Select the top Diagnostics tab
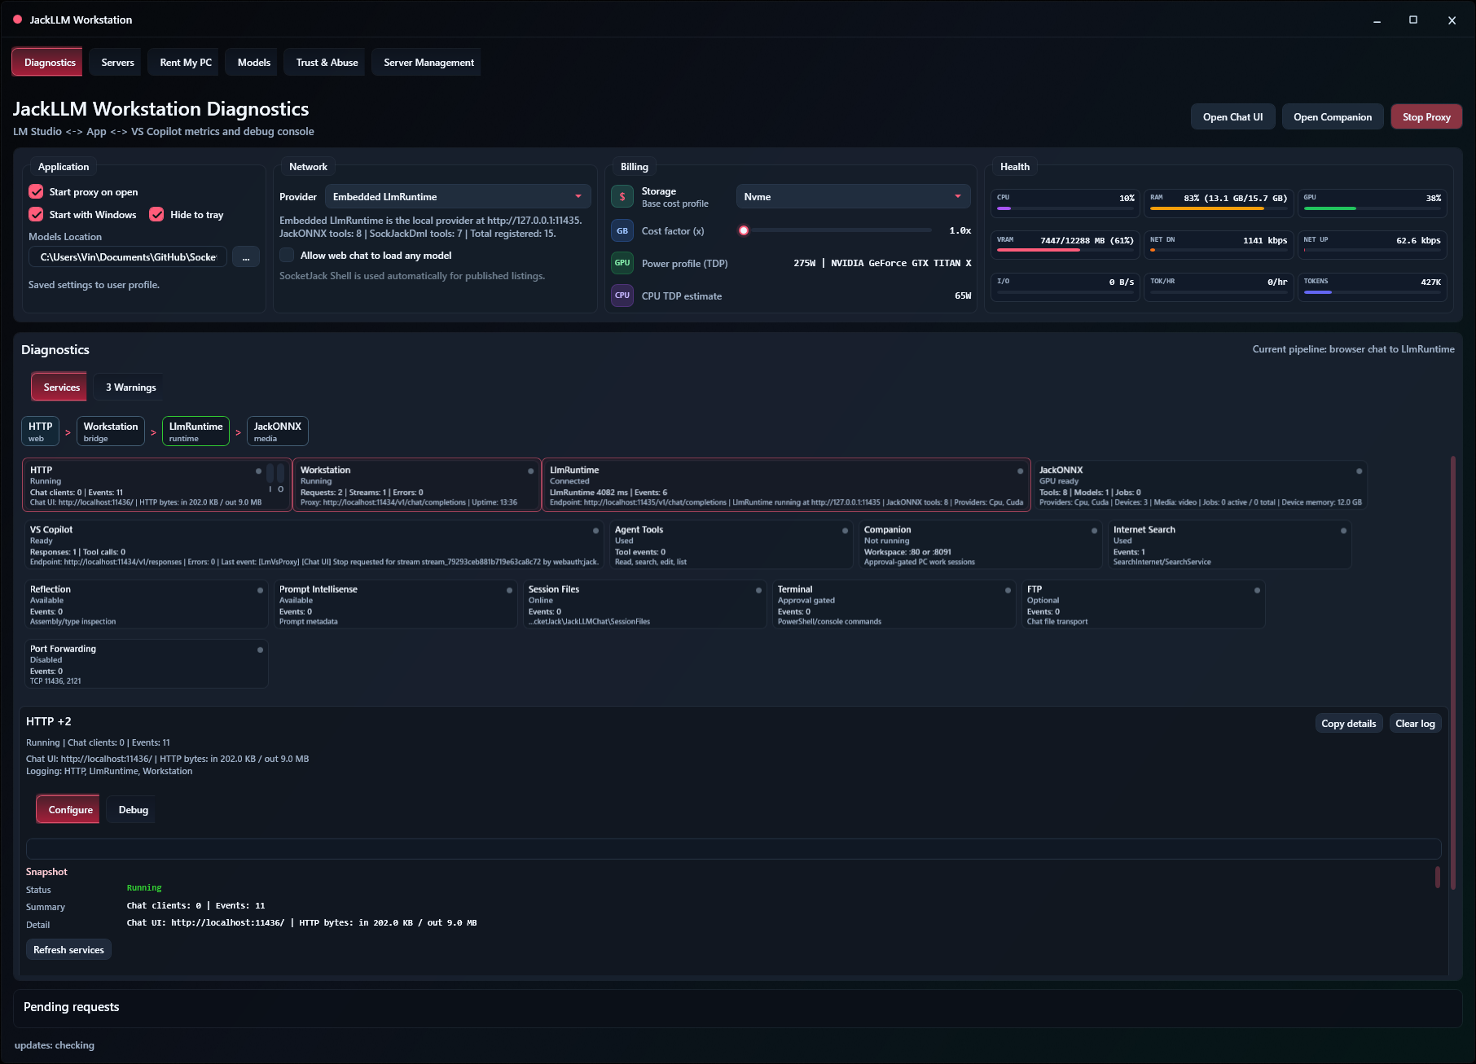This screenshot has width=1476, height=1064. 49,63
